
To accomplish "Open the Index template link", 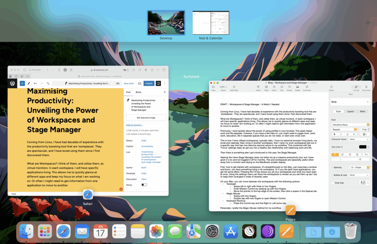I will point(144,173).
